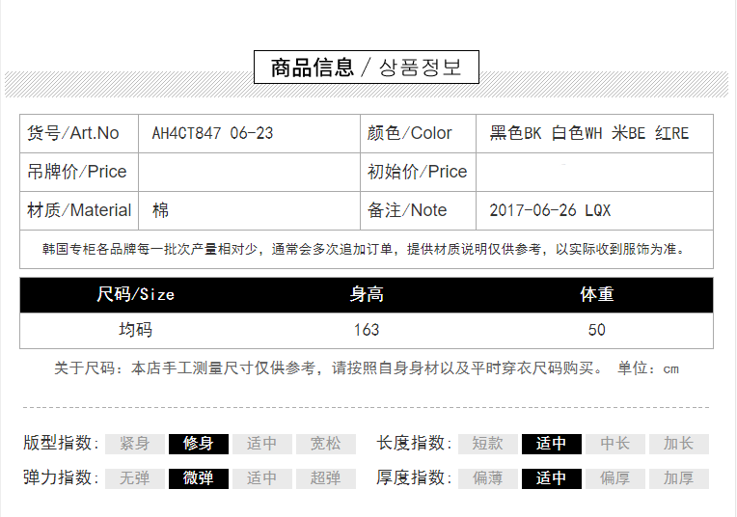Select 超弹 elasticity option
Image resolution: width=737 pixels, height=517 pixels.
[x=325, y=478]
